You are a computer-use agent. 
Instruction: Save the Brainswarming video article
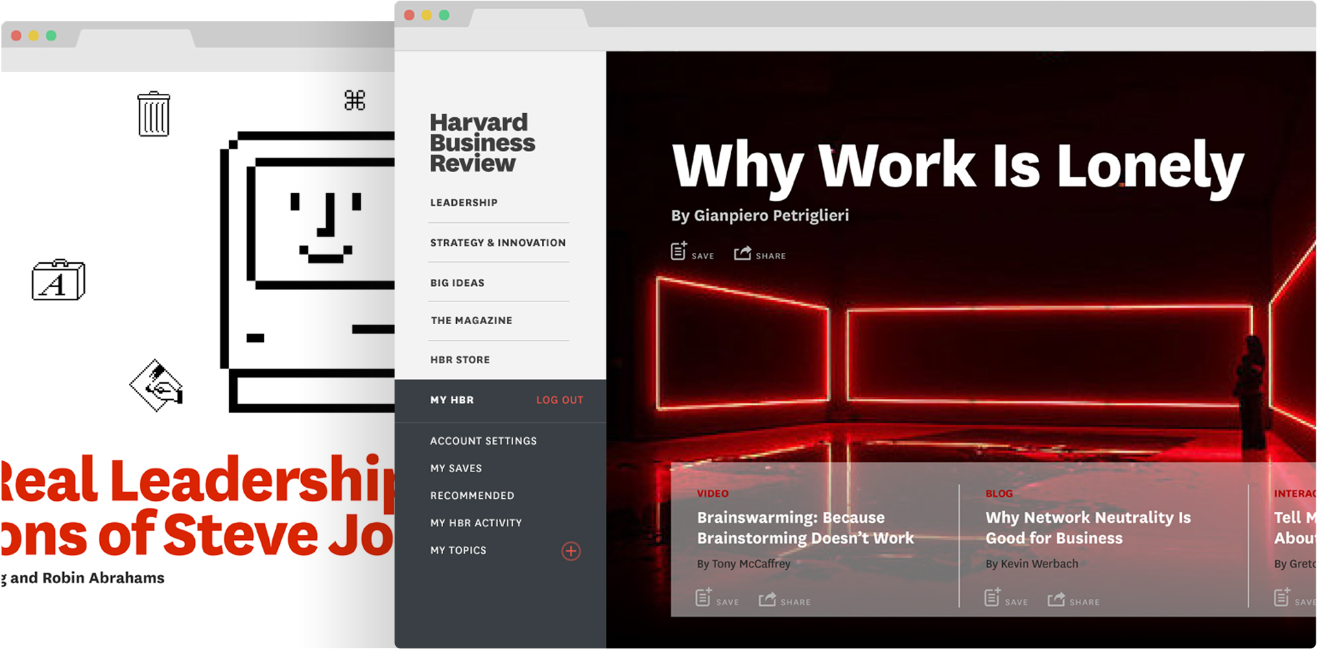(x=704, y=598)
